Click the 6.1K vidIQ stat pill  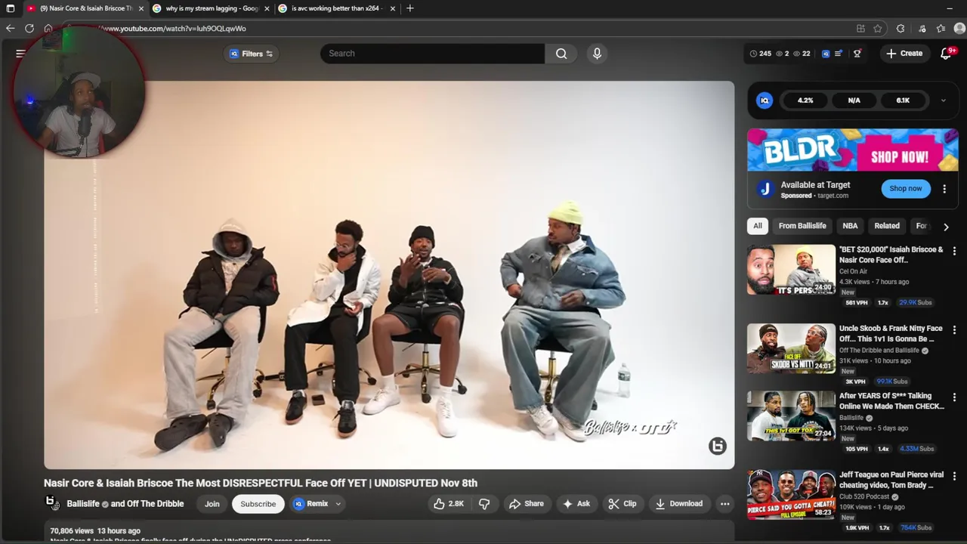click(903, 100)
